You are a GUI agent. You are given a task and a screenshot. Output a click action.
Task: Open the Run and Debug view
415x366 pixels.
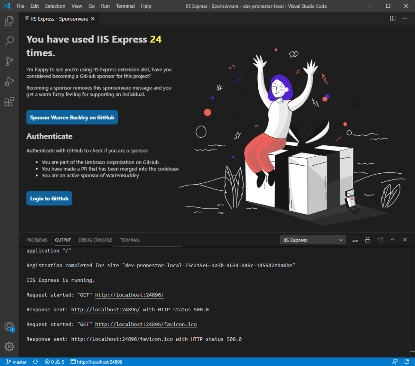tap(9, 81)
